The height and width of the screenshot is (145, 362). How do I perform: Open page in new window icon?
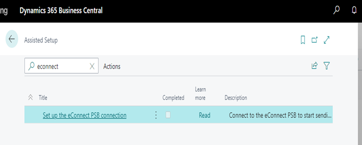pyautogui.click(x=315, y=40)
